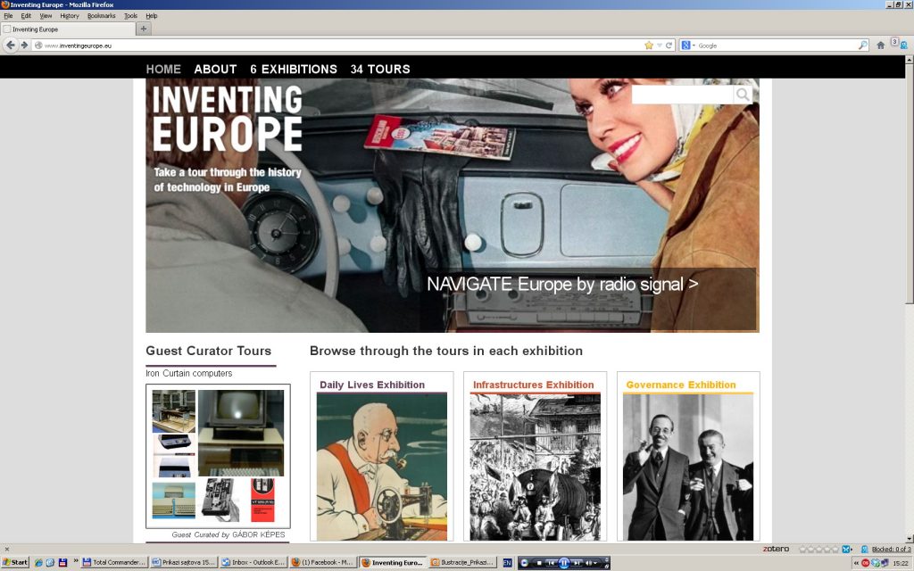Expand the address bar history dropdown arrow
The image size is (914, 571).
coord(660,46)
